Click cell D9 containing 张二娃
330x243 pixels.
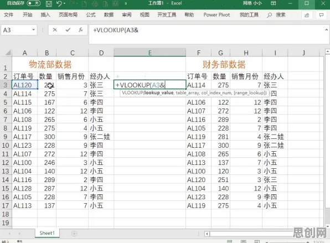pos(101,137)
